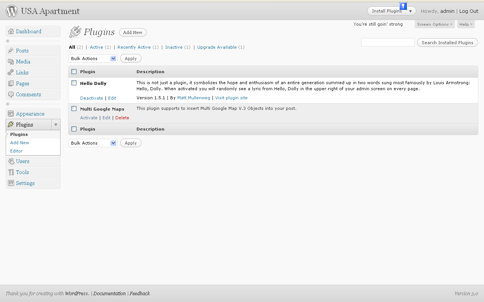Click the Links chain icon

11,72
